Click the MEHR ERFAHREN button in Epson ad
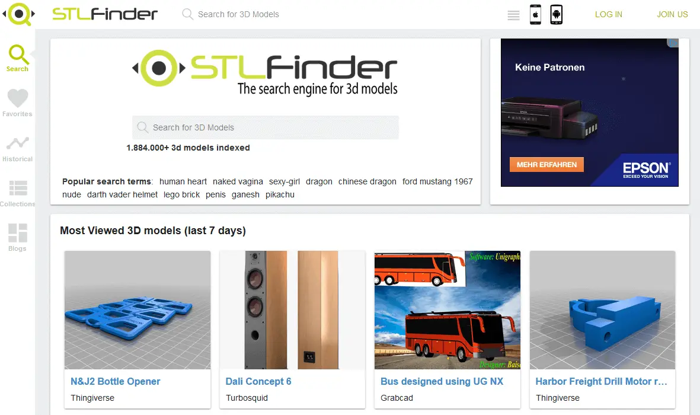700x415 pixels. pos(547,164)
